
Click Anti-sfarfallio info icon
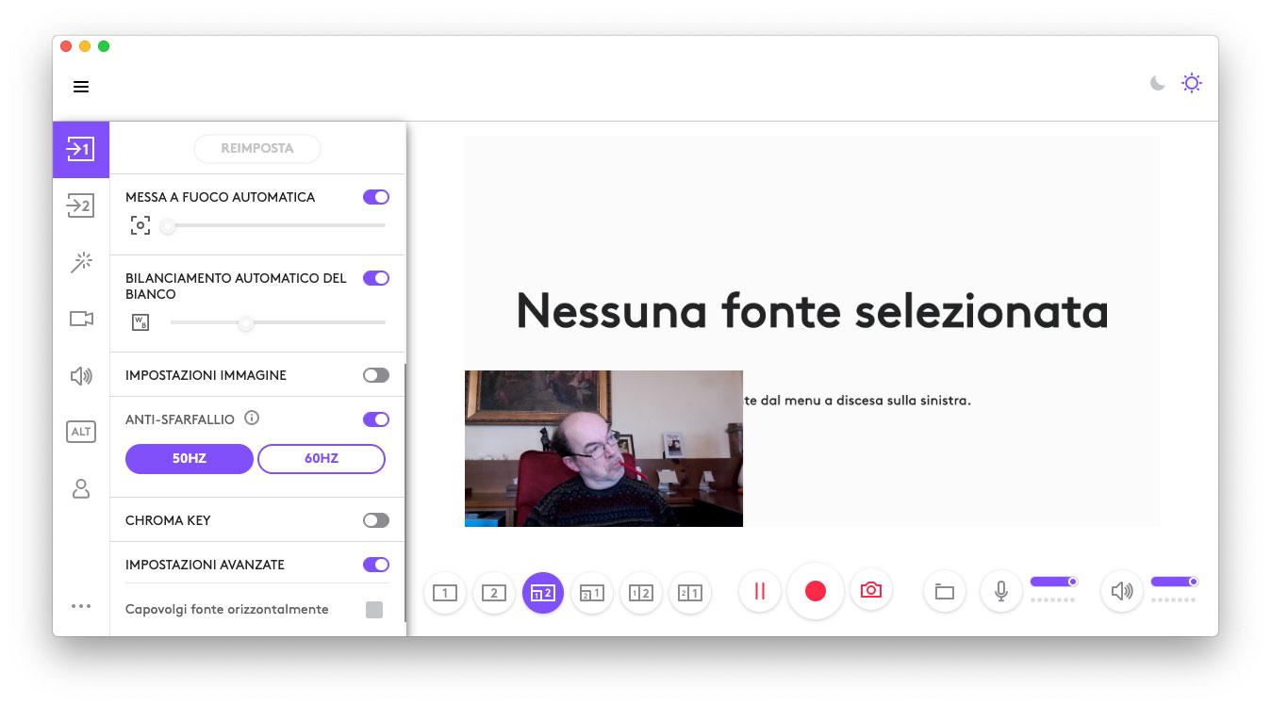[x=252, y=418]
